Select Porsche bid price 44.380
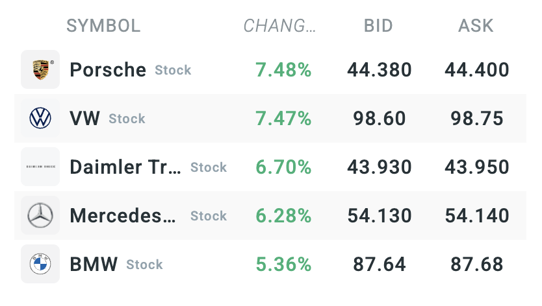 (x=379, y=69)
